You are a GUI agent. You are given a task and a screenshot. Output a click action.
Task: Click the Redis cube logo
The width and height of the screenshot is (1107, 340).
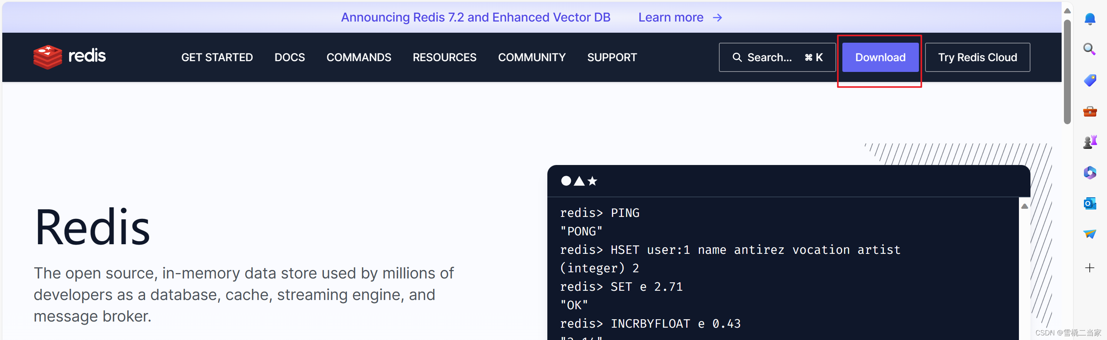[x=48, y=57]
